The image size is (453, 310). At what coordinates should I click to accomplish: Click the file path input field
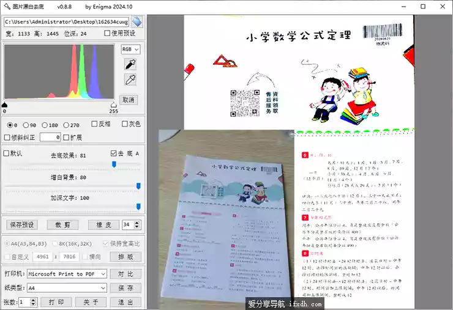(x=67, y=22)
